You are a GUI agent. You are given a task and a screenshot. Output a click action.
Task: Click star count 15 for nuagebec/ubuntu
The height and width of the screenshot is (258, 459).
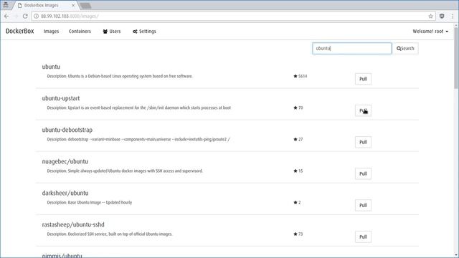pos(298,171)
